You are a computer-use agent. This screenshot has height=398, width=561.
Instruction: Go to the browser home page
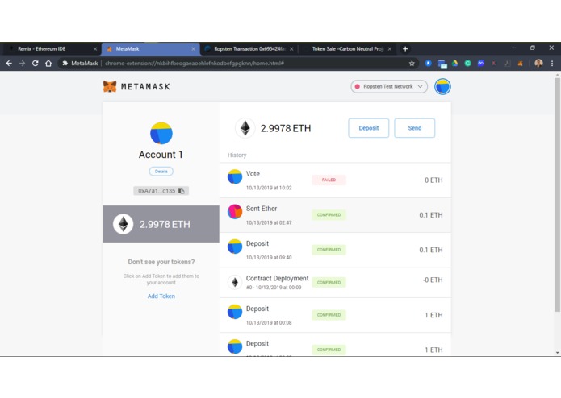click(x=48, y=63)
